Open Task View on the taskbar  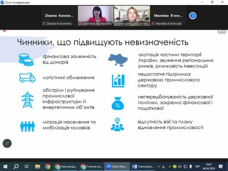point(26,167)
